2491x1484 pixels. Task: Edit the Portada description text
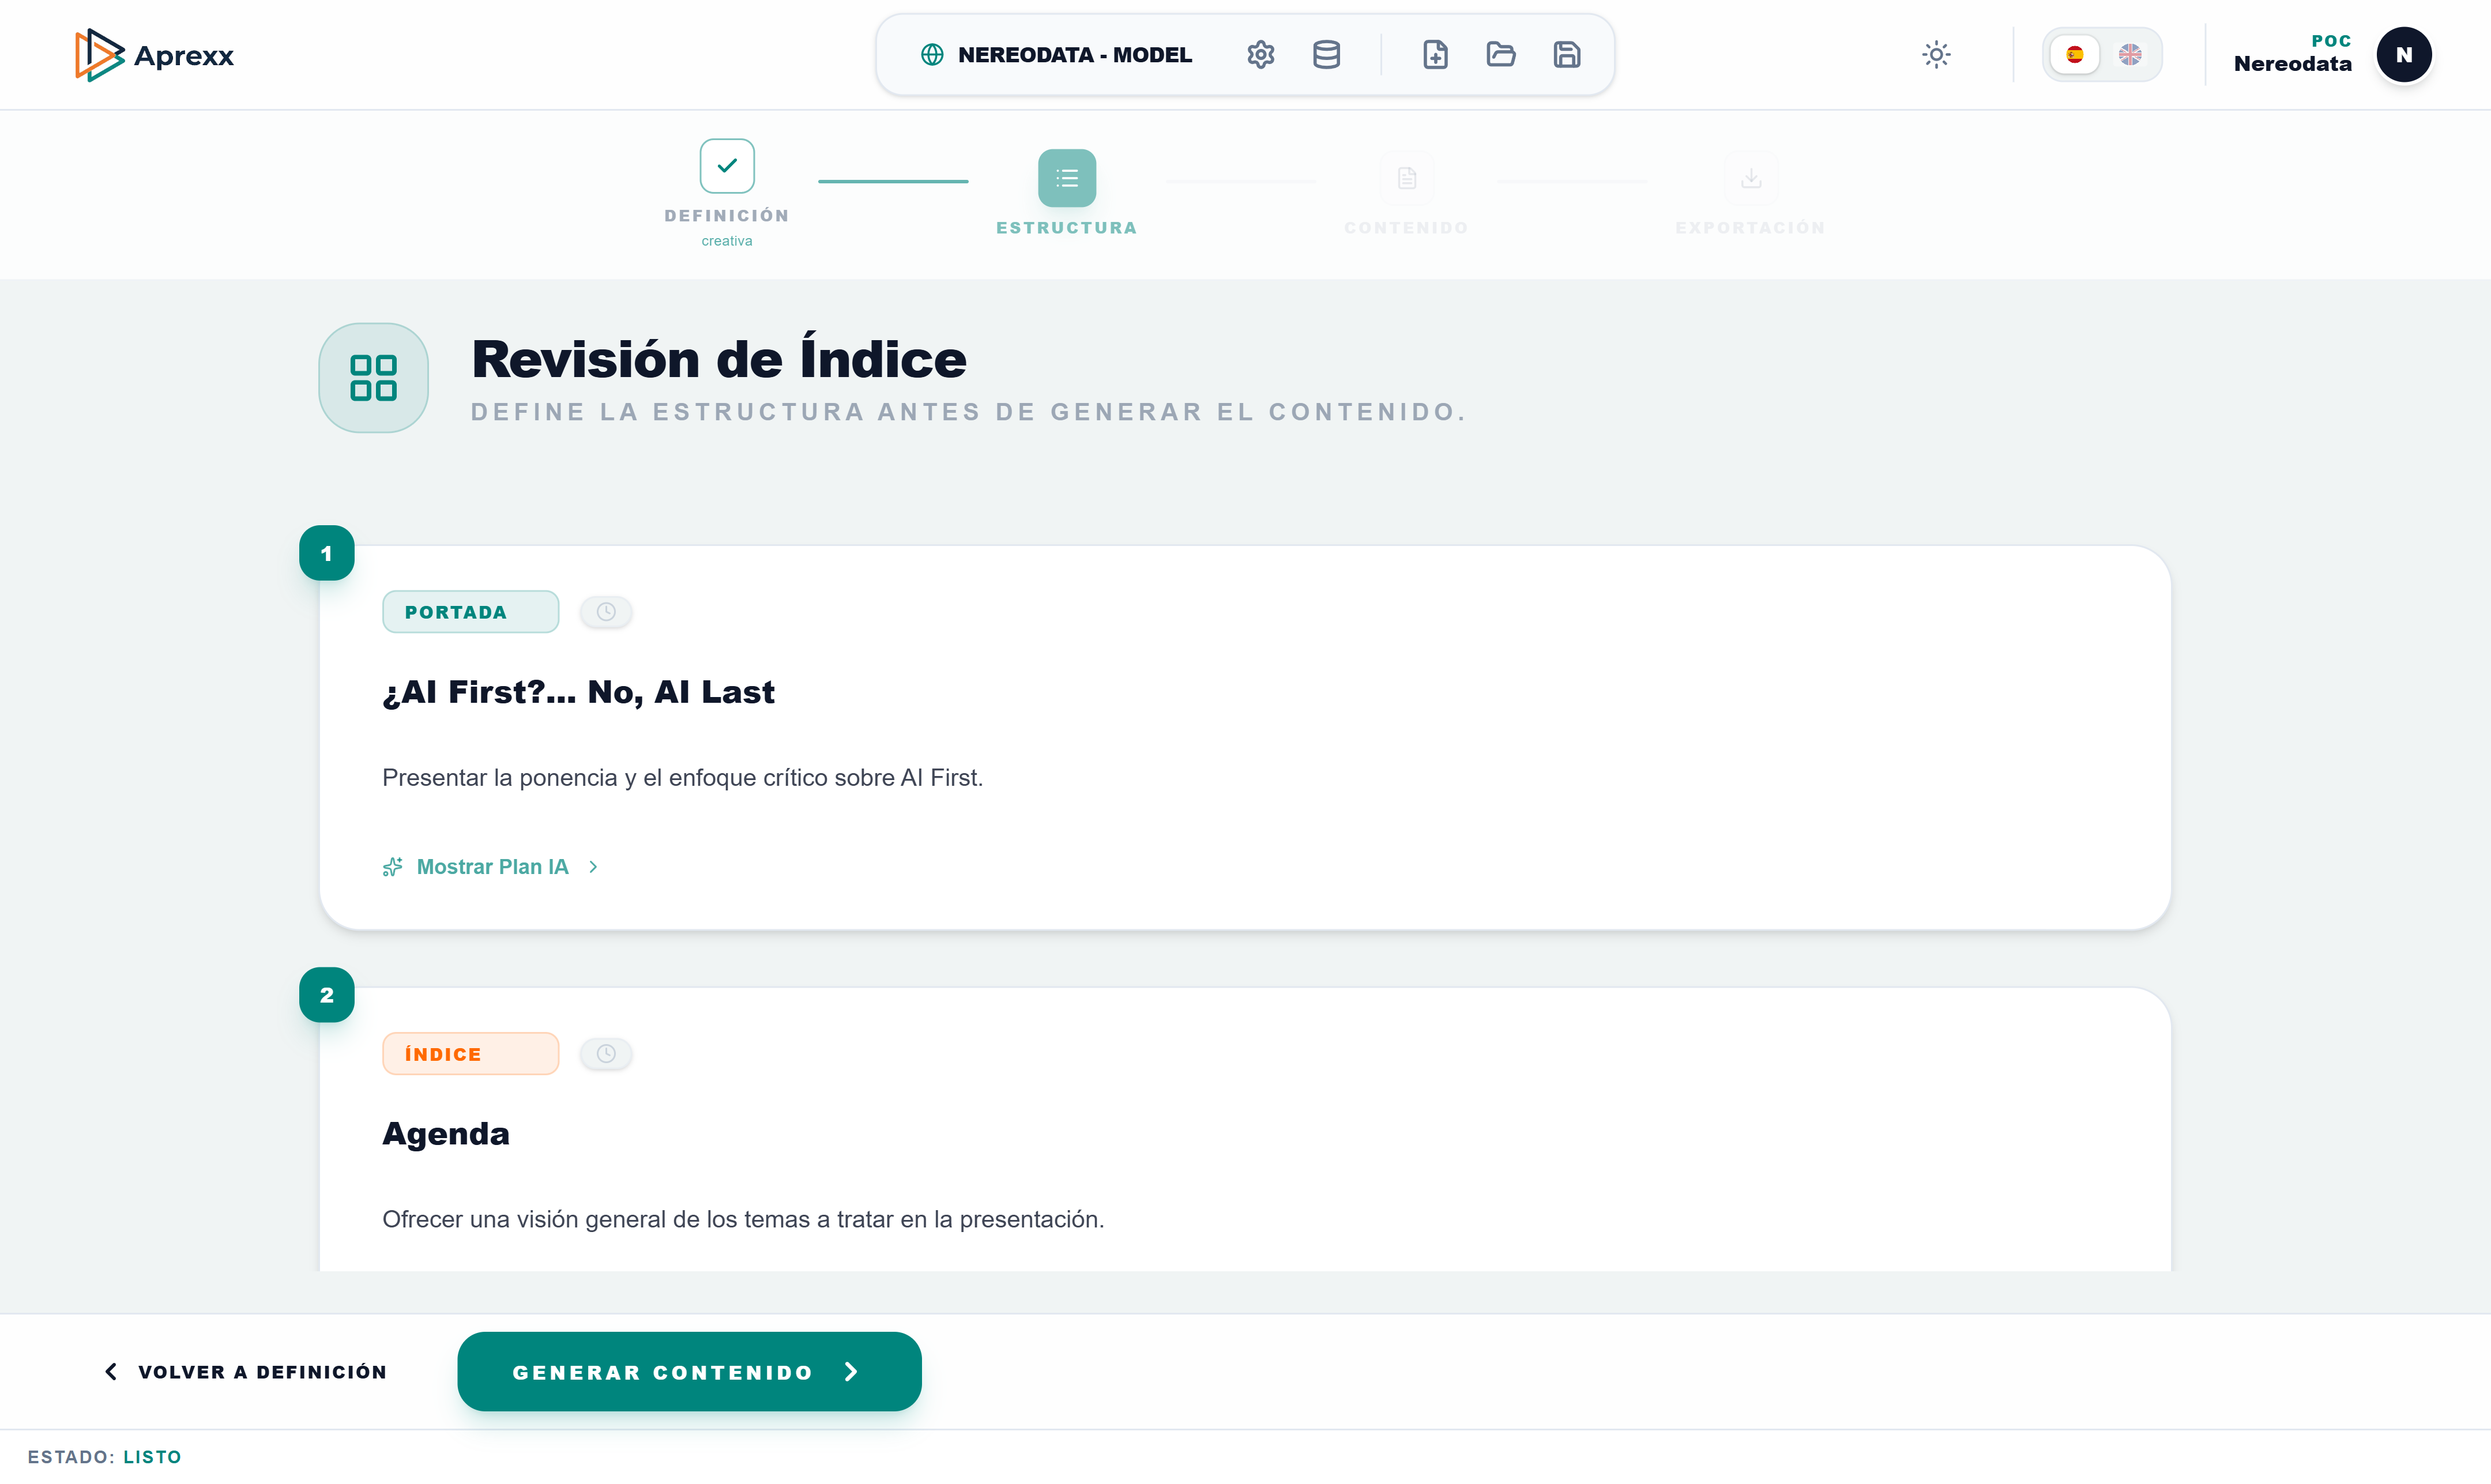pos(682,778)
